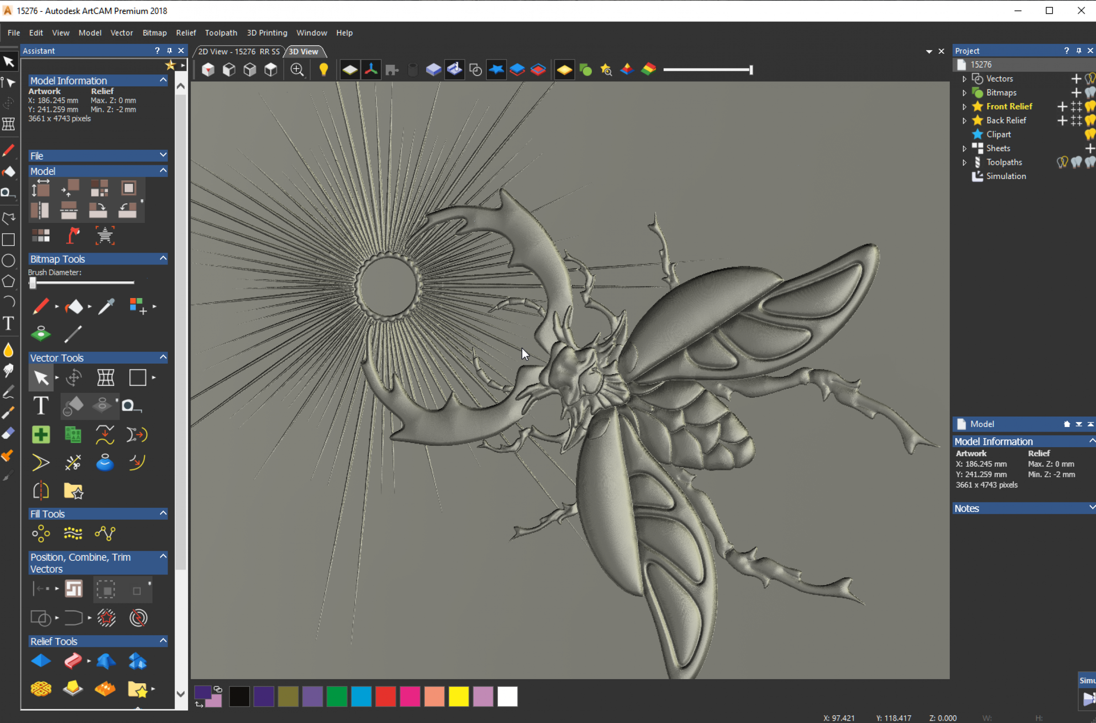The width and height of the screenshot is (1096, 723).
Task: Open the Toolpath menu
Action: coord(221,32)
